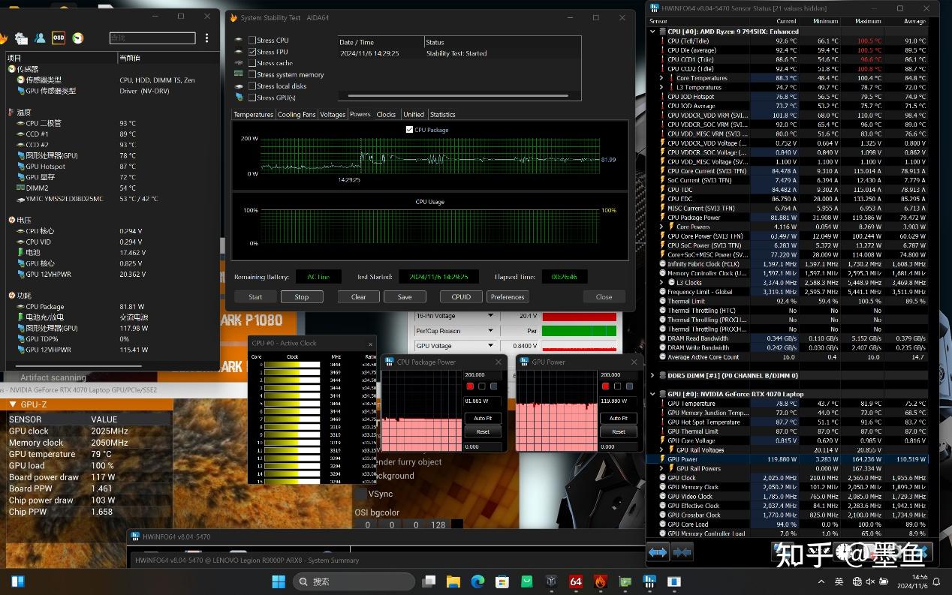Open Microsoft Store from the taskbar

tap(502, 581)
